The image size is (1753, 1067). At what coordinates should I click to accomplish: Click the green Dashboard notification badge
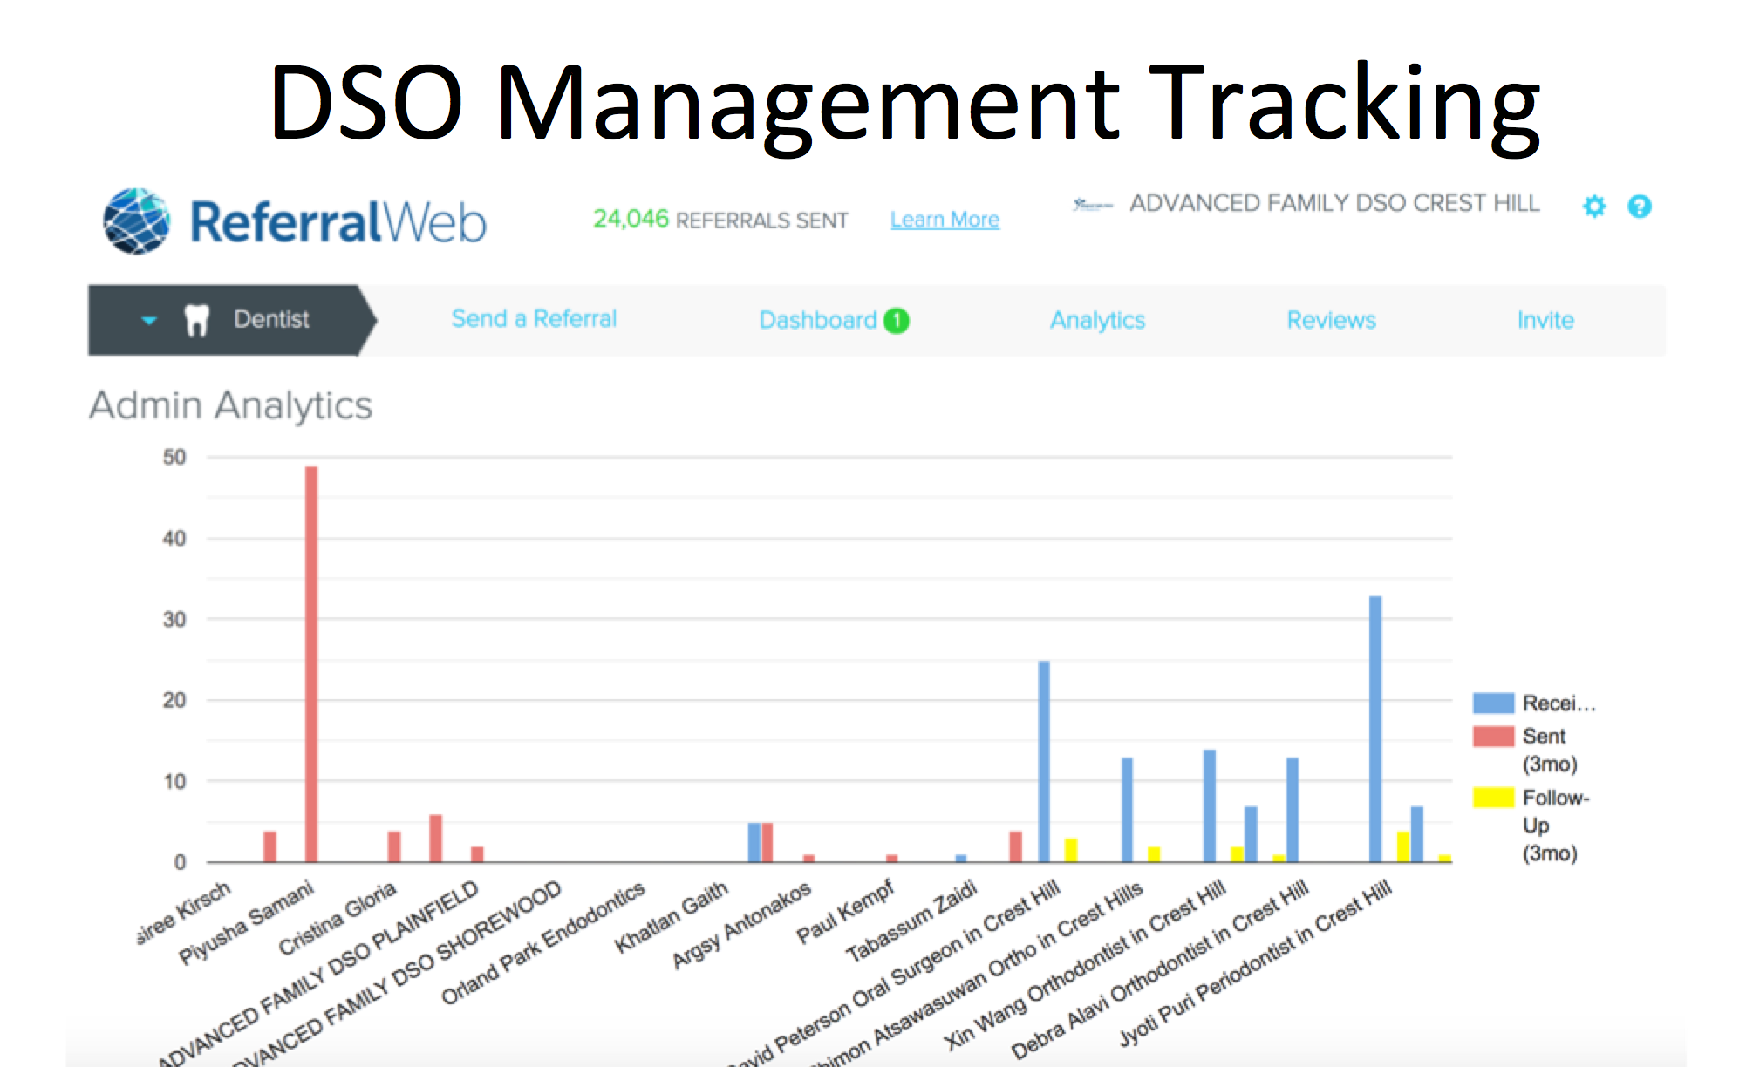[x=897, y=321]
